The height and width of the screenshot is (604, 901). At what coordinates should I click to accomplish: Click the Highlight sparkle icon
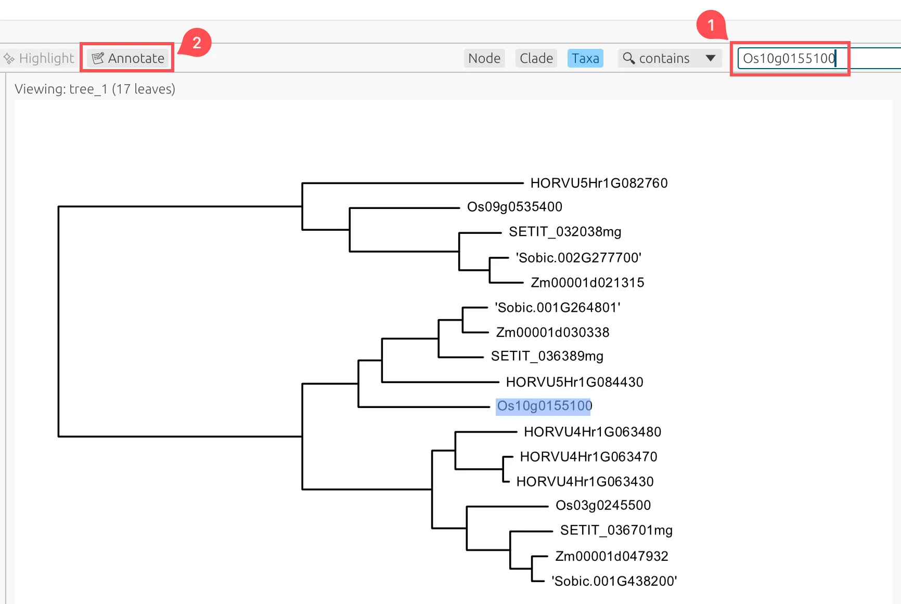(9, 59)
